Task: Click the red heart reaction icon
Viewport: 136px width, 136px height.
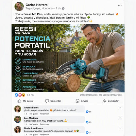Action: pyautogui.click(x=20, y=95)
